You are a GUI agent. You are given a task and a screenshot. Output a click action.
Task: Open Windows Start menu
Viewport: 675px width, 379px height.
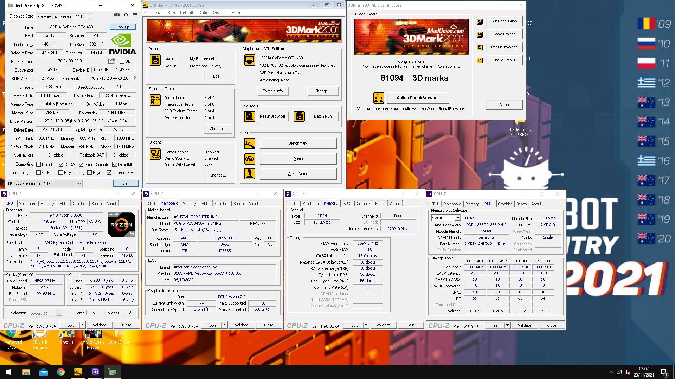click(x=8, y=372)
